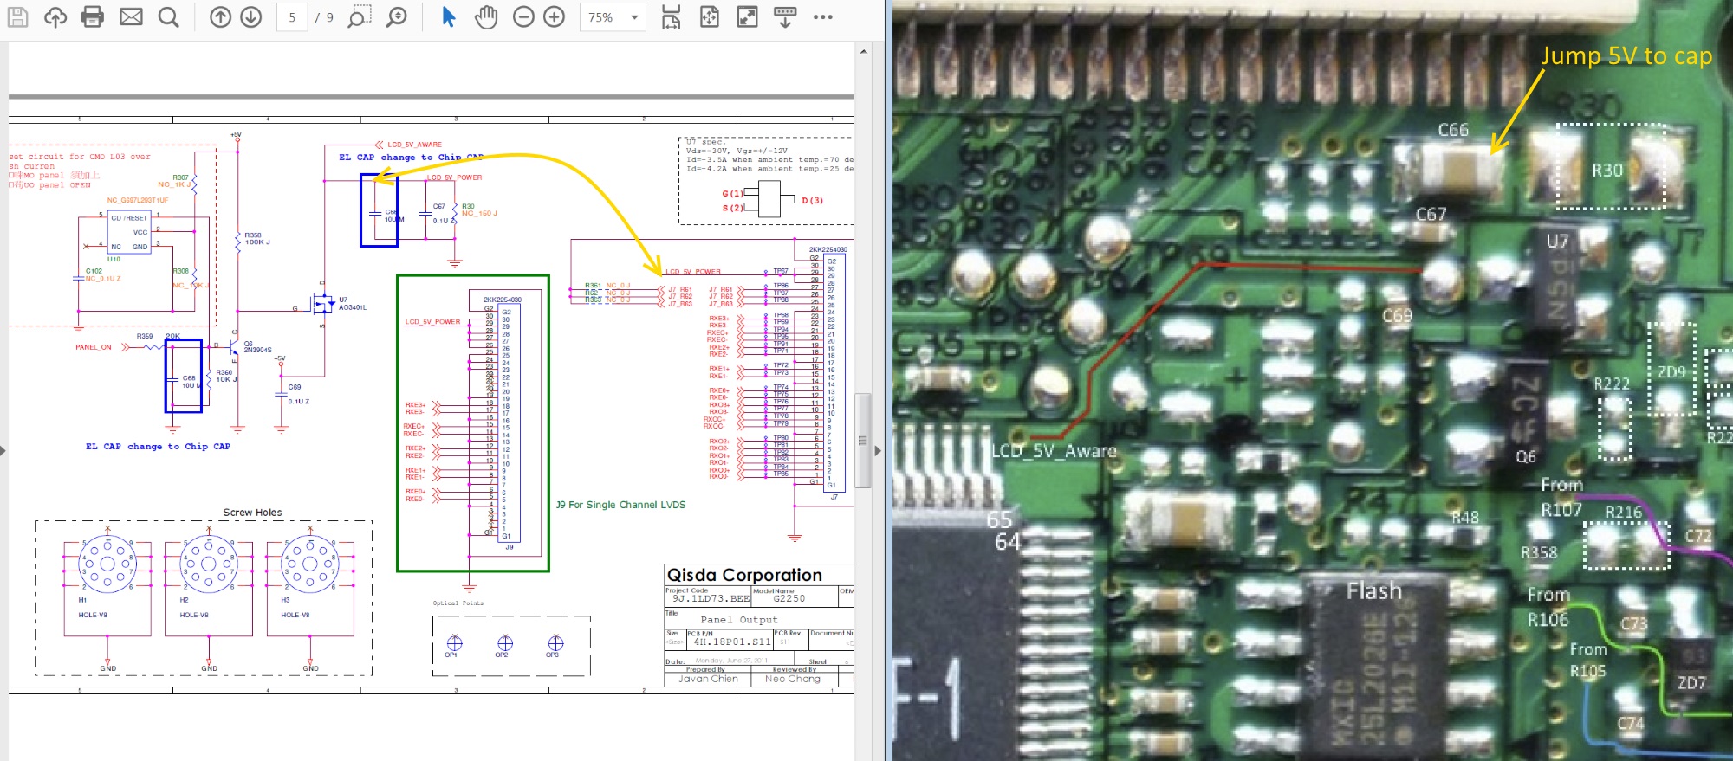
Task: Click the upload to cloud icon
Action: click(x=55, y=17)
